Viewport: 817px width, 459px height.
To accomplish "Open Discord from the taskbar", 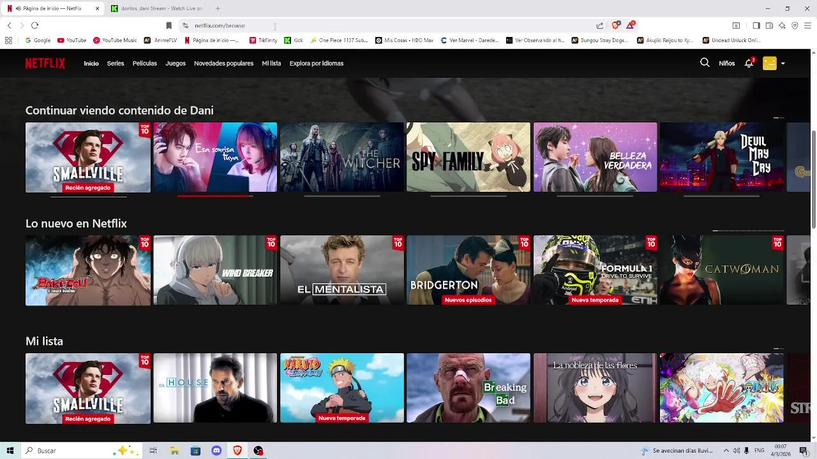I will click(x=216, y=451).
